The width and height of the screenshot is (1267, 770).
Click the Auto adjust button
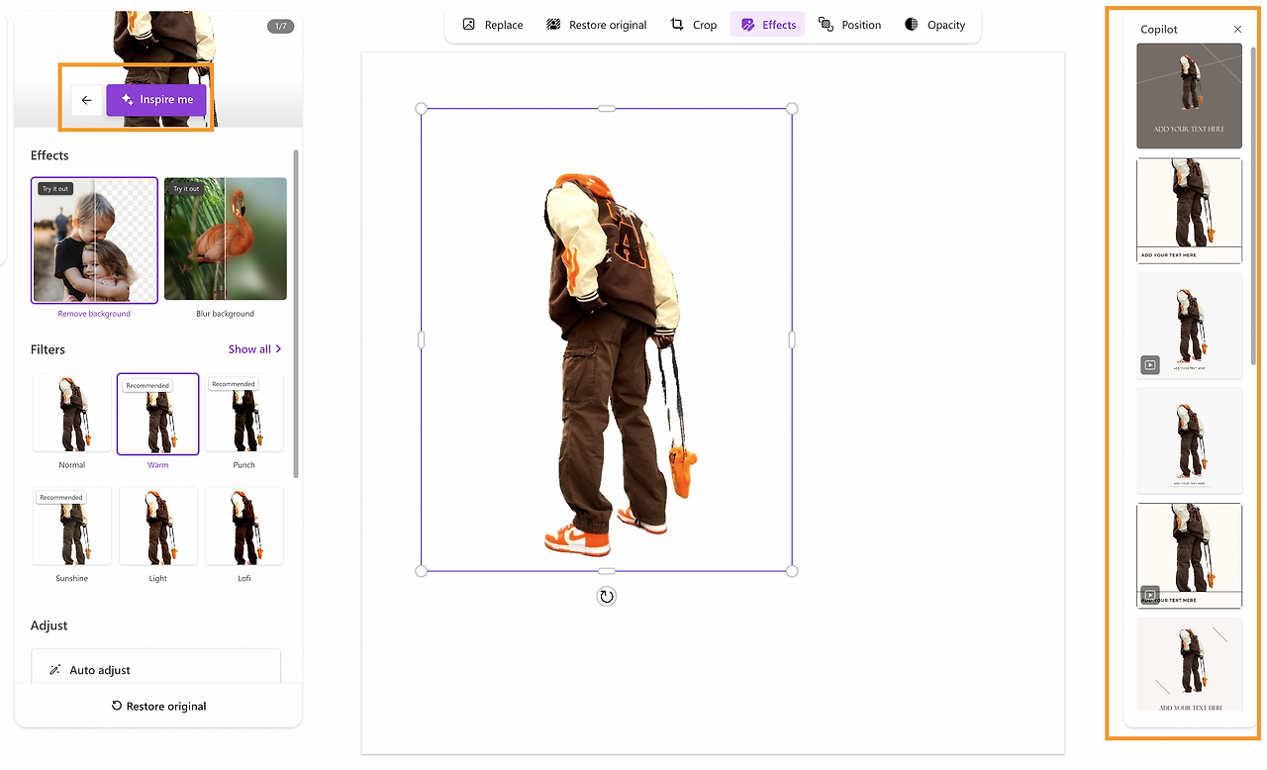pyautogui.click(x=156, y=669)
